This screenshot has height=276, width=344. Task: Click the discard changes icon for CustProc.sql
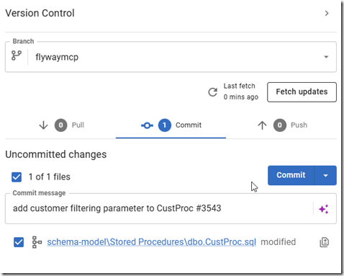point(325,242)
